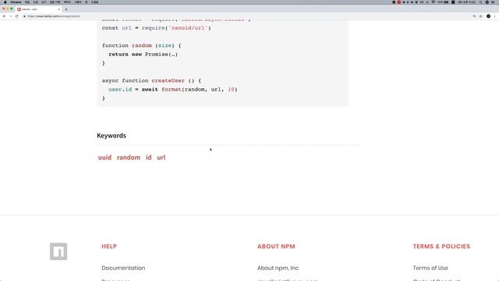Image resolution: width=499 pixels, height=281 pixels.
Task: Open the About npm, Inc link
Action: pyautogui.click(x=278, y=268)
